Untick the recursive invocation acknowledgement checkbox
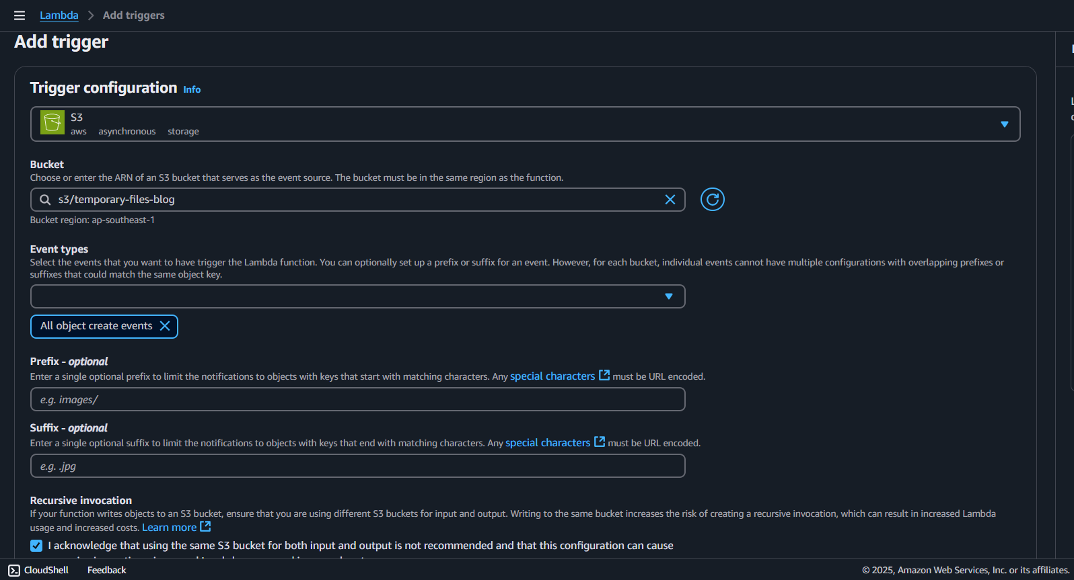This screenshot has width=1074, height=580. [36, 546]
